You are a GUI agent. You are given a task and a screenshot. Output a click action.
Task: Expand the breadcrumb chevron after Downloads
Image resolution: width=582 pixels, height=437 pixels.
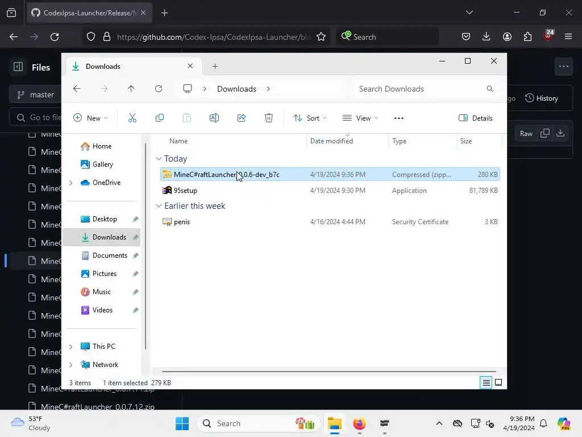268,89
